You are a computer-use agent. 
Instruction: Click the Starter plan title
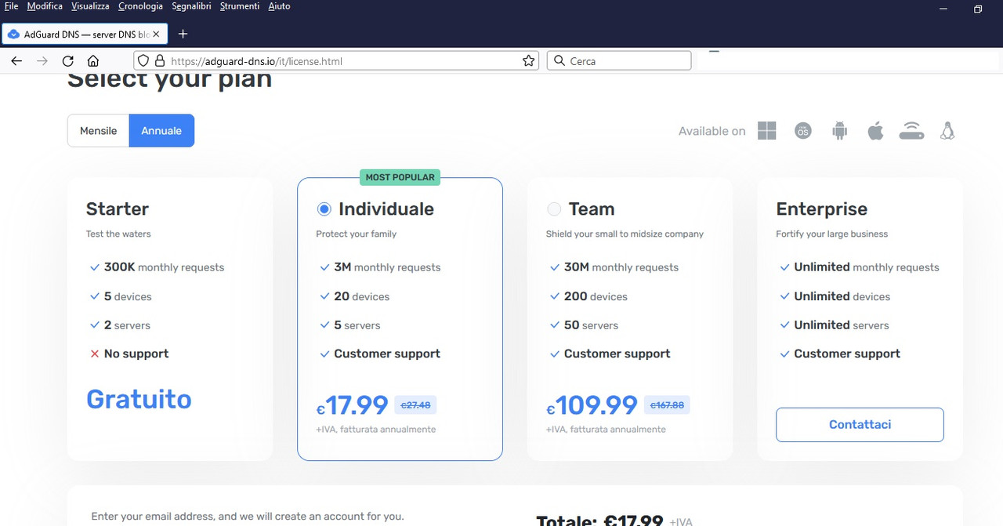click(x=118, y=209)
